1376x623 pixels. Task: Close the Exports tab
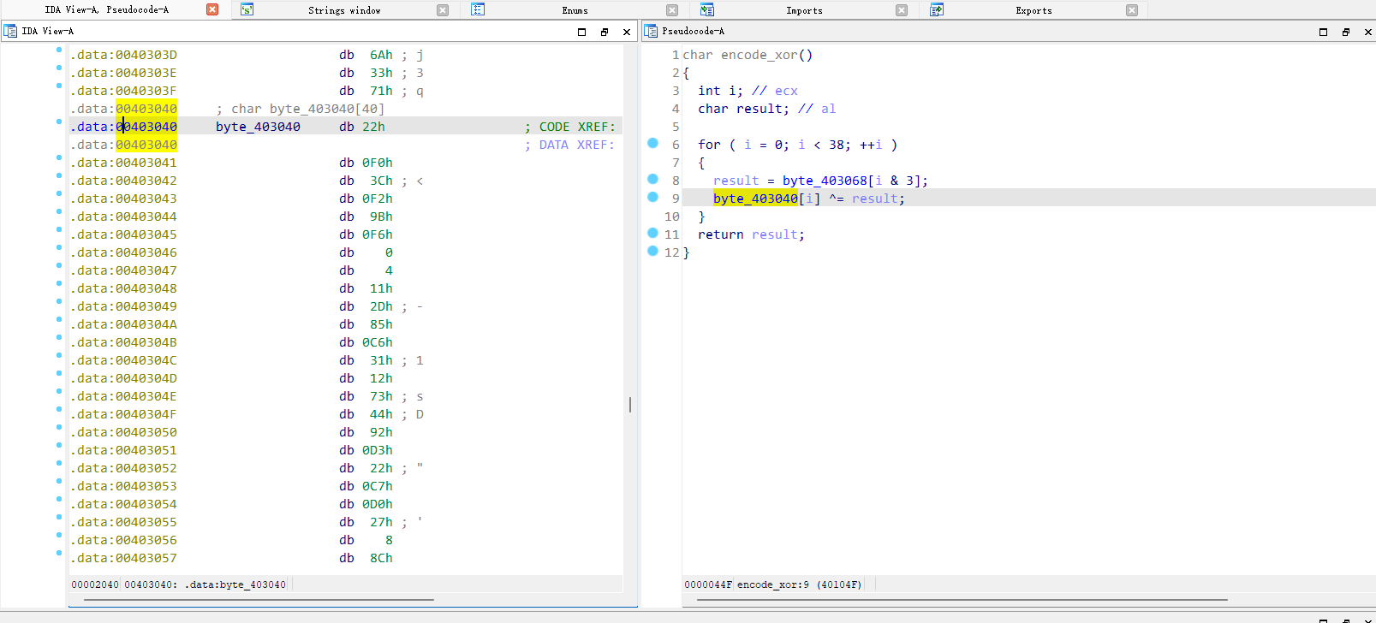1132,10
